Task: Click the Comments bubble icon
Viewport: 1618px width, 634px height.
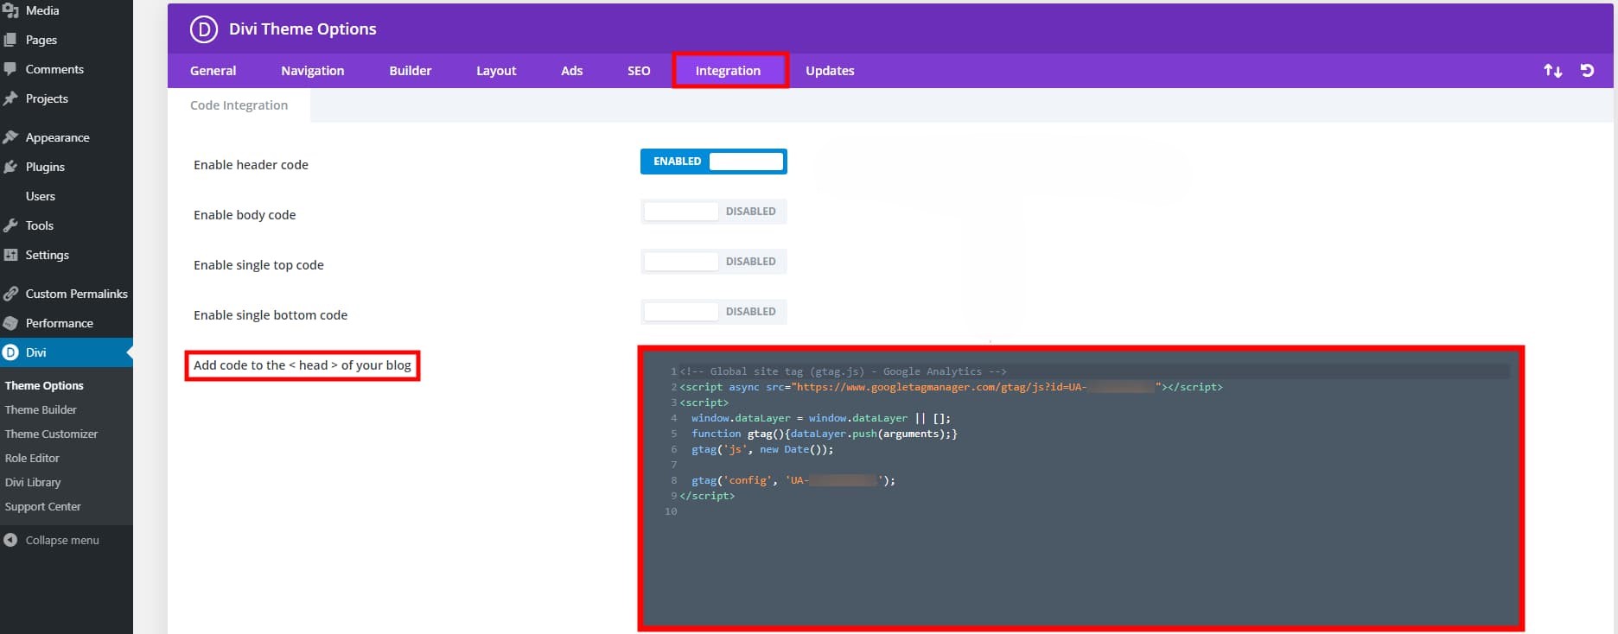Action: click(x=10, y=69)
